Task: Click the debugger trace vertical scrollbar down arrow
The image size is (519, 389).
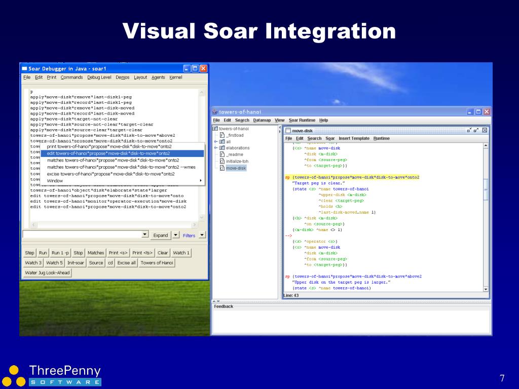Action: pyautogui.click(x=202, y=217)
